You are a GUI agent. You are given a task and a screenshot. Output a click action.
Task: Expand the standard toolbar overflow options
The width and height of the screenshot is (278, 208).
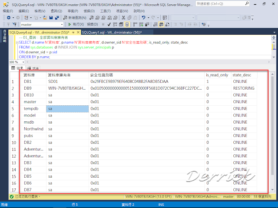tap(252, 18)
